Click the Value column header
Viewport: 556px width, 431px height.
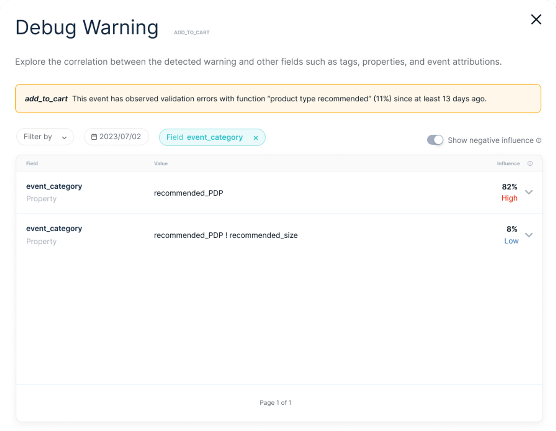[161, 163]
